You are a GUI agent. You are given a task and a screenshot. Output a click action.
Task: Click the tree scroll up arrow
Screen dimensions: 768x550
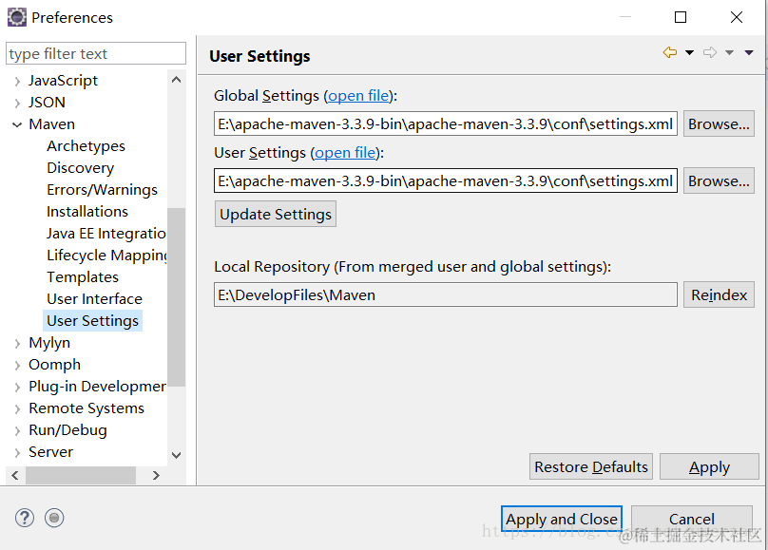click(x=176, y=81)
